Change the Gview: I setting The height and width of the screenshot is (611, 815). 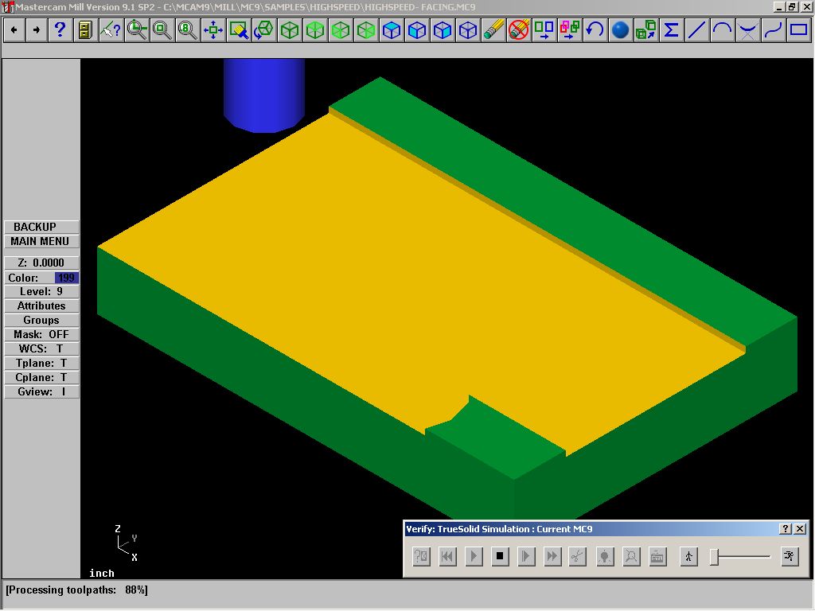41,391
